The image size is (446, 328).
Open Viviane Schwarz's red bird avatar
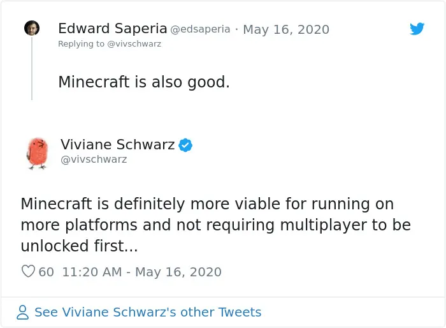tap(37, 153)
